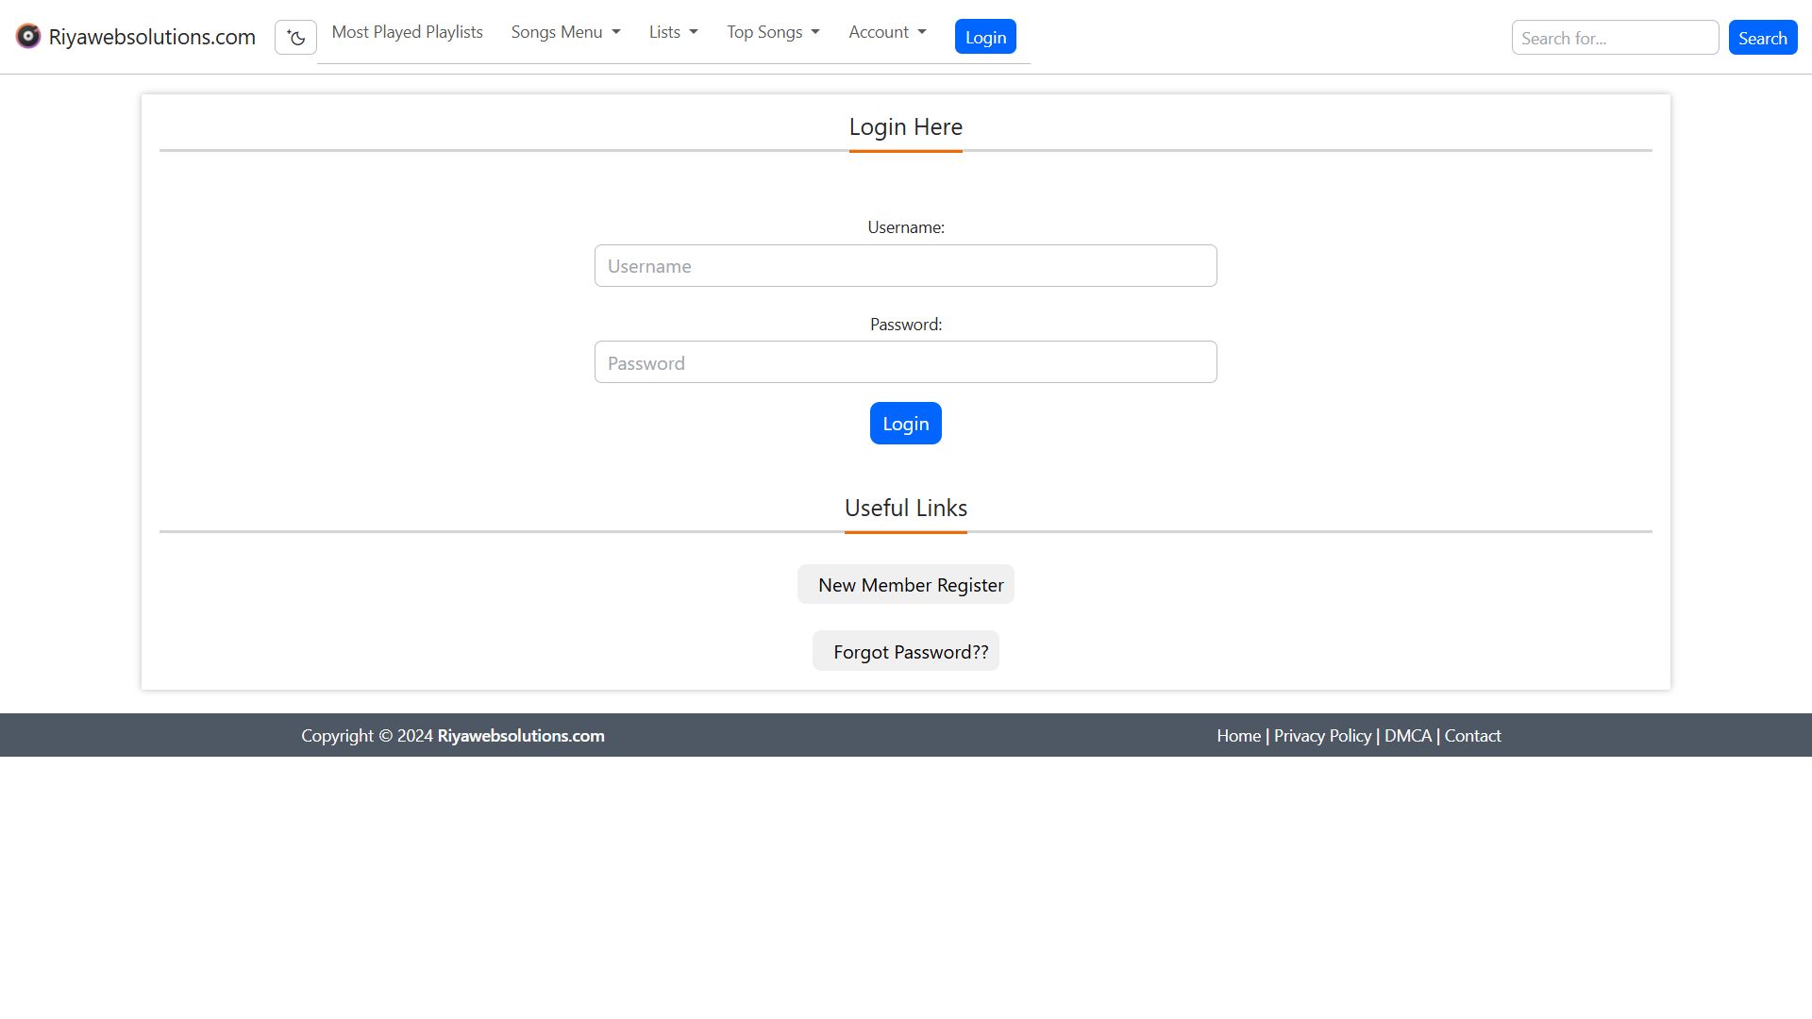The width and height of the screenshot is (1812, 1019).
Task: Submit form with the centered Login button
Action: tap(905, 424)
